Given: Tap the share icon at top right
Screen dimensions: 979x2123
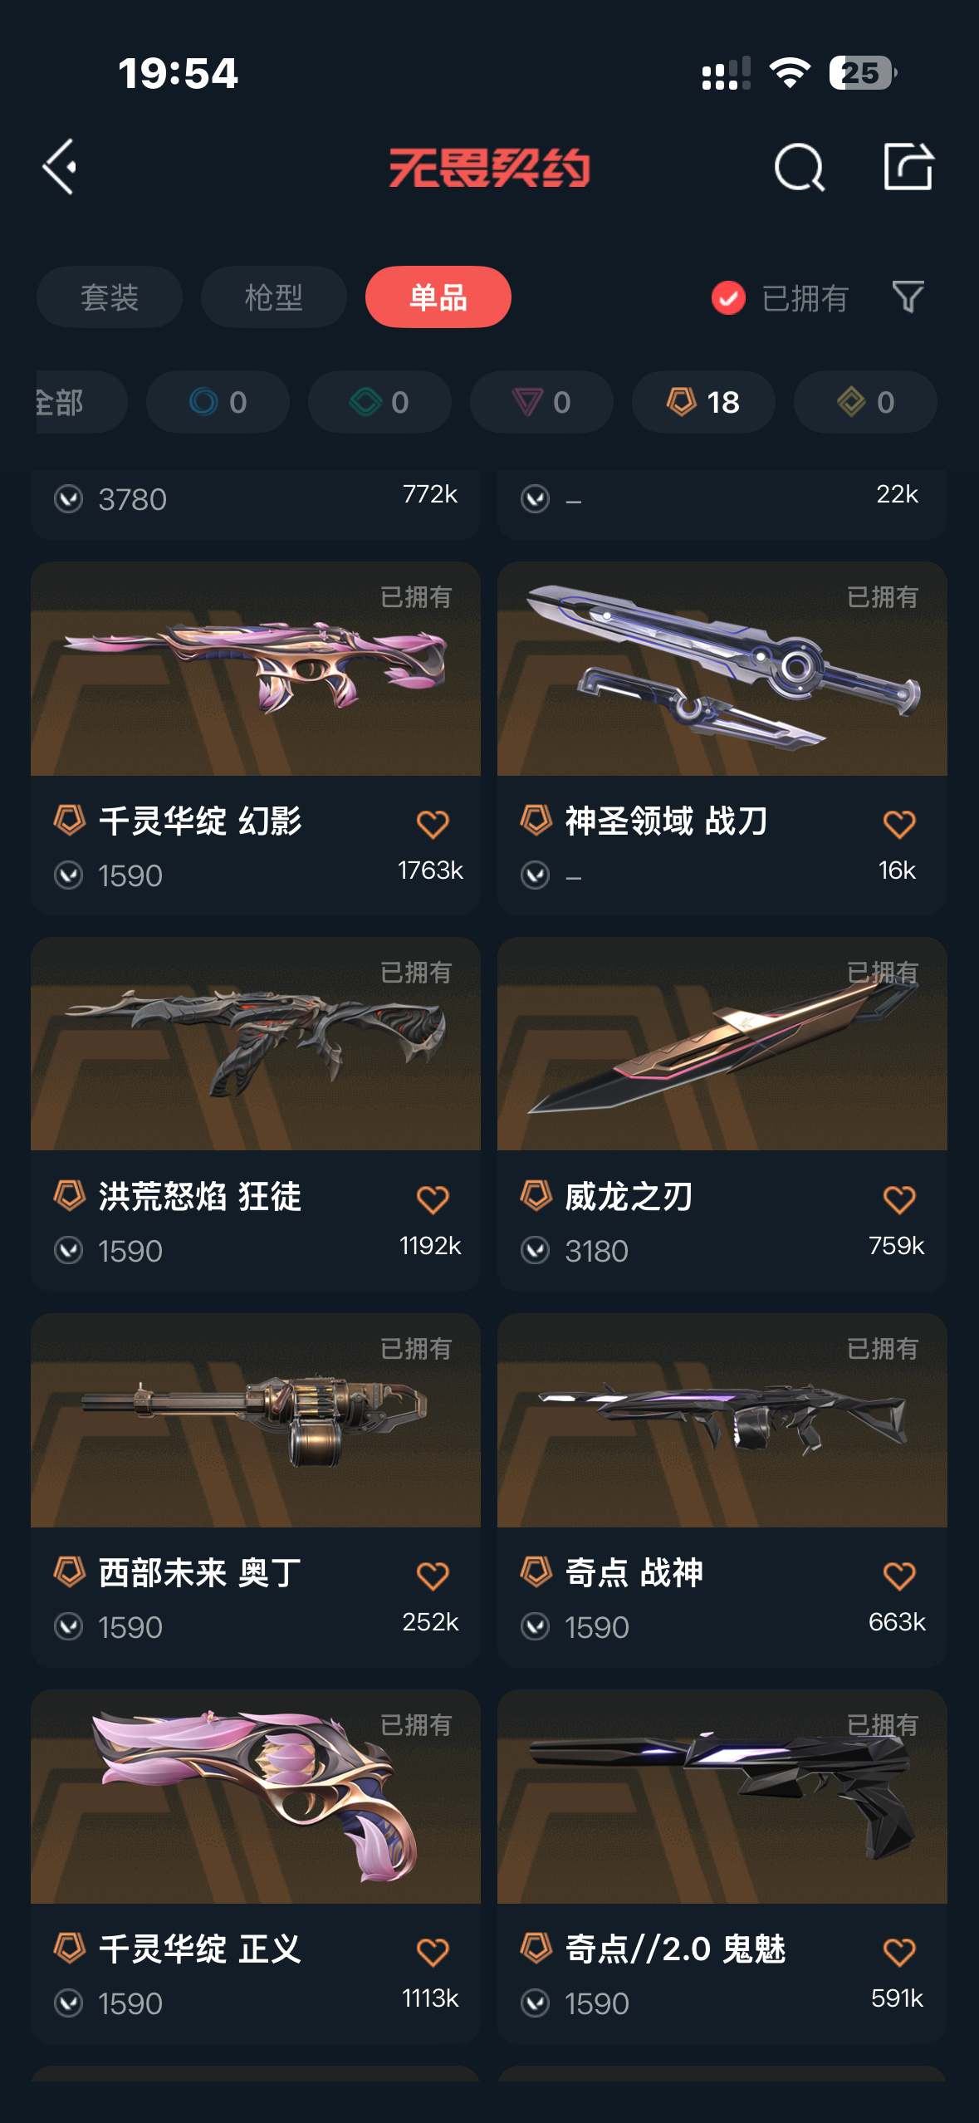Looking at the screenshot, I should (x=908, y=166).
